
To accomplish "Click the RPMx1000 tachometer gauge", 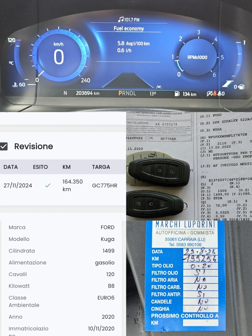I will pyautogui.click(x=197, y=57).
